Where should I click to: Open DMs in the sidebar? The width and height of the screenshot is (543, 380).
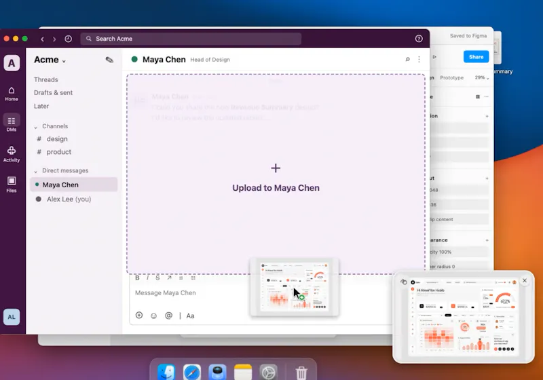(12, 124)
